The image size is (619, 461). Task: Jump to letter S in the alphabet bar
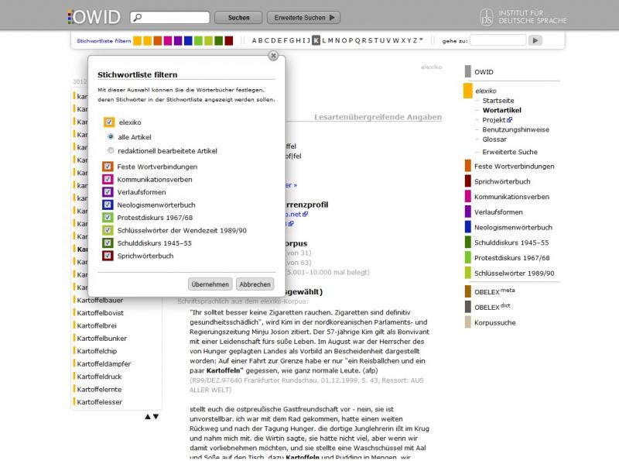point(371,40)
